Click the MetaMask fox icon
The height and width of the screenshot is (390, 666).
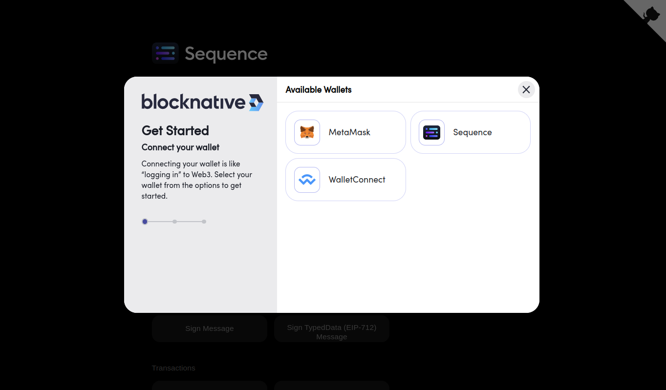point(307,132)
